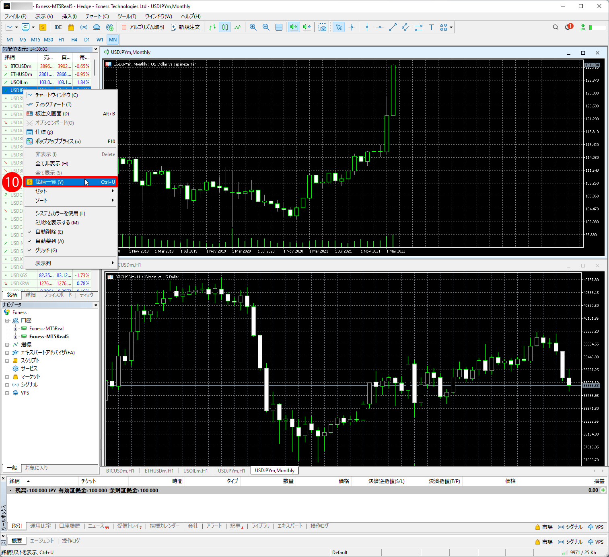Open the shapes tool dropdown arrow

click(x=451, y=27)
